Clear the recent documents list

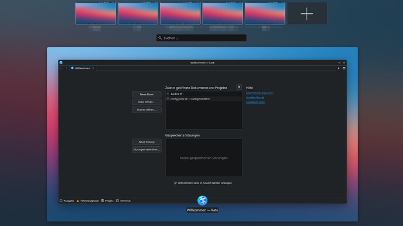[239, 87]
